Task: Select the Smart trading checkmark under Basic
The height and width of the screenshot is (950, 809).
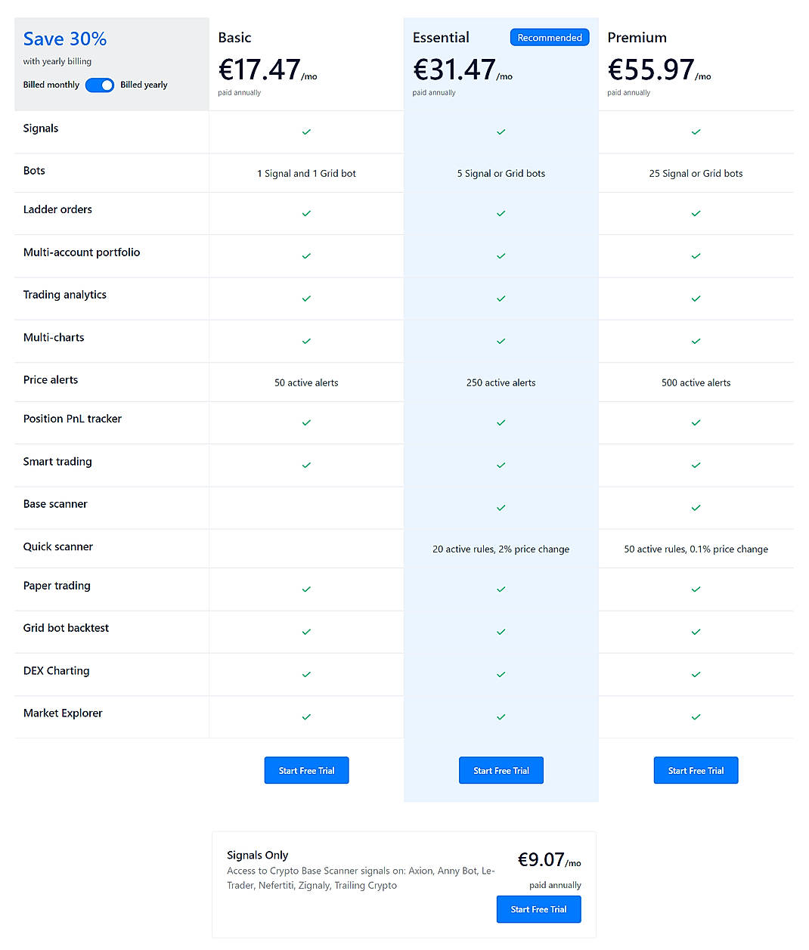Action: pyautogui.click(x=306, y=466)
